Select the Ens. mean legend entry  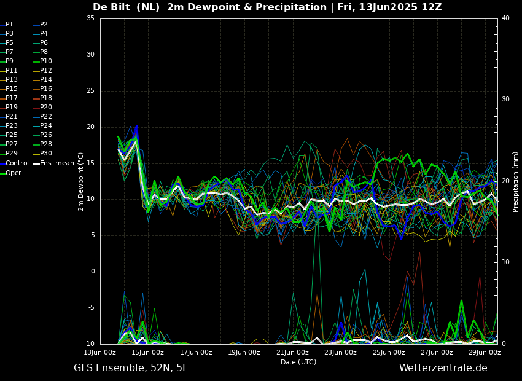pyautogui.click(x=56, y=163)
